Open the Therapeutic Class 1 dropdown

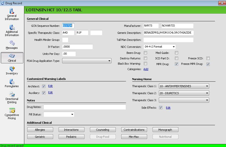pyautogui.click(x=184, y=86)
